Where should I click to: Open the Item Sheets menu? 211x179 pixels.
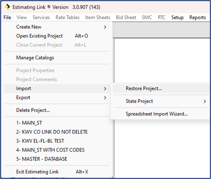97,17
